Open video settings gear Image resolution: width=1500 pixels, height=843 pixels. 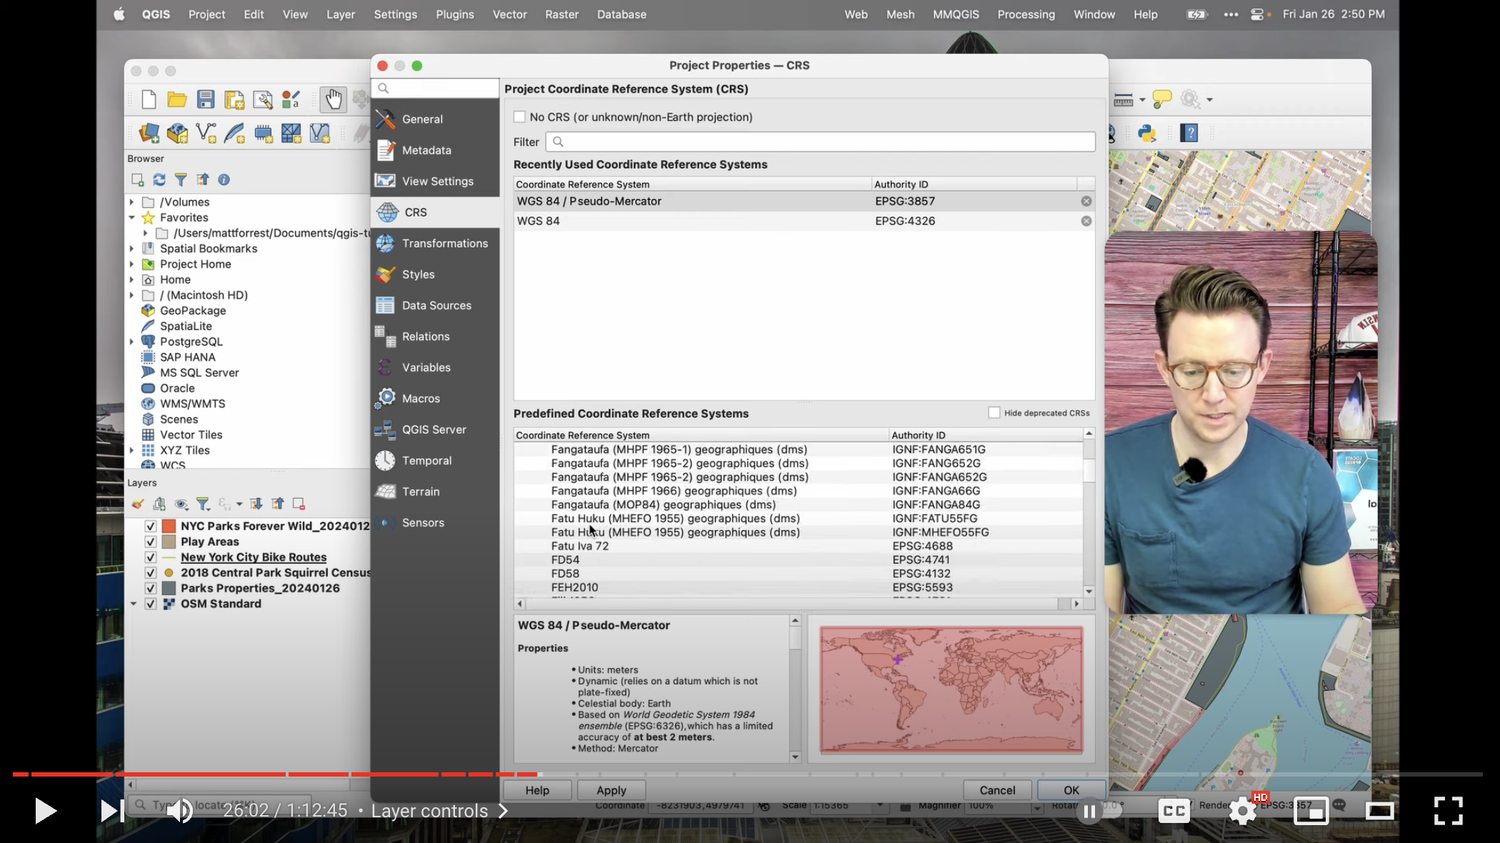coord(1243,811)
